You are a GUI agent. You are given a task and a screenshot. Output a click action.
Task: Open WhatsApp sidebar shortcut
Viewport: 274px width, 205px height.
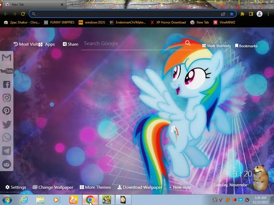click(7, 137)
